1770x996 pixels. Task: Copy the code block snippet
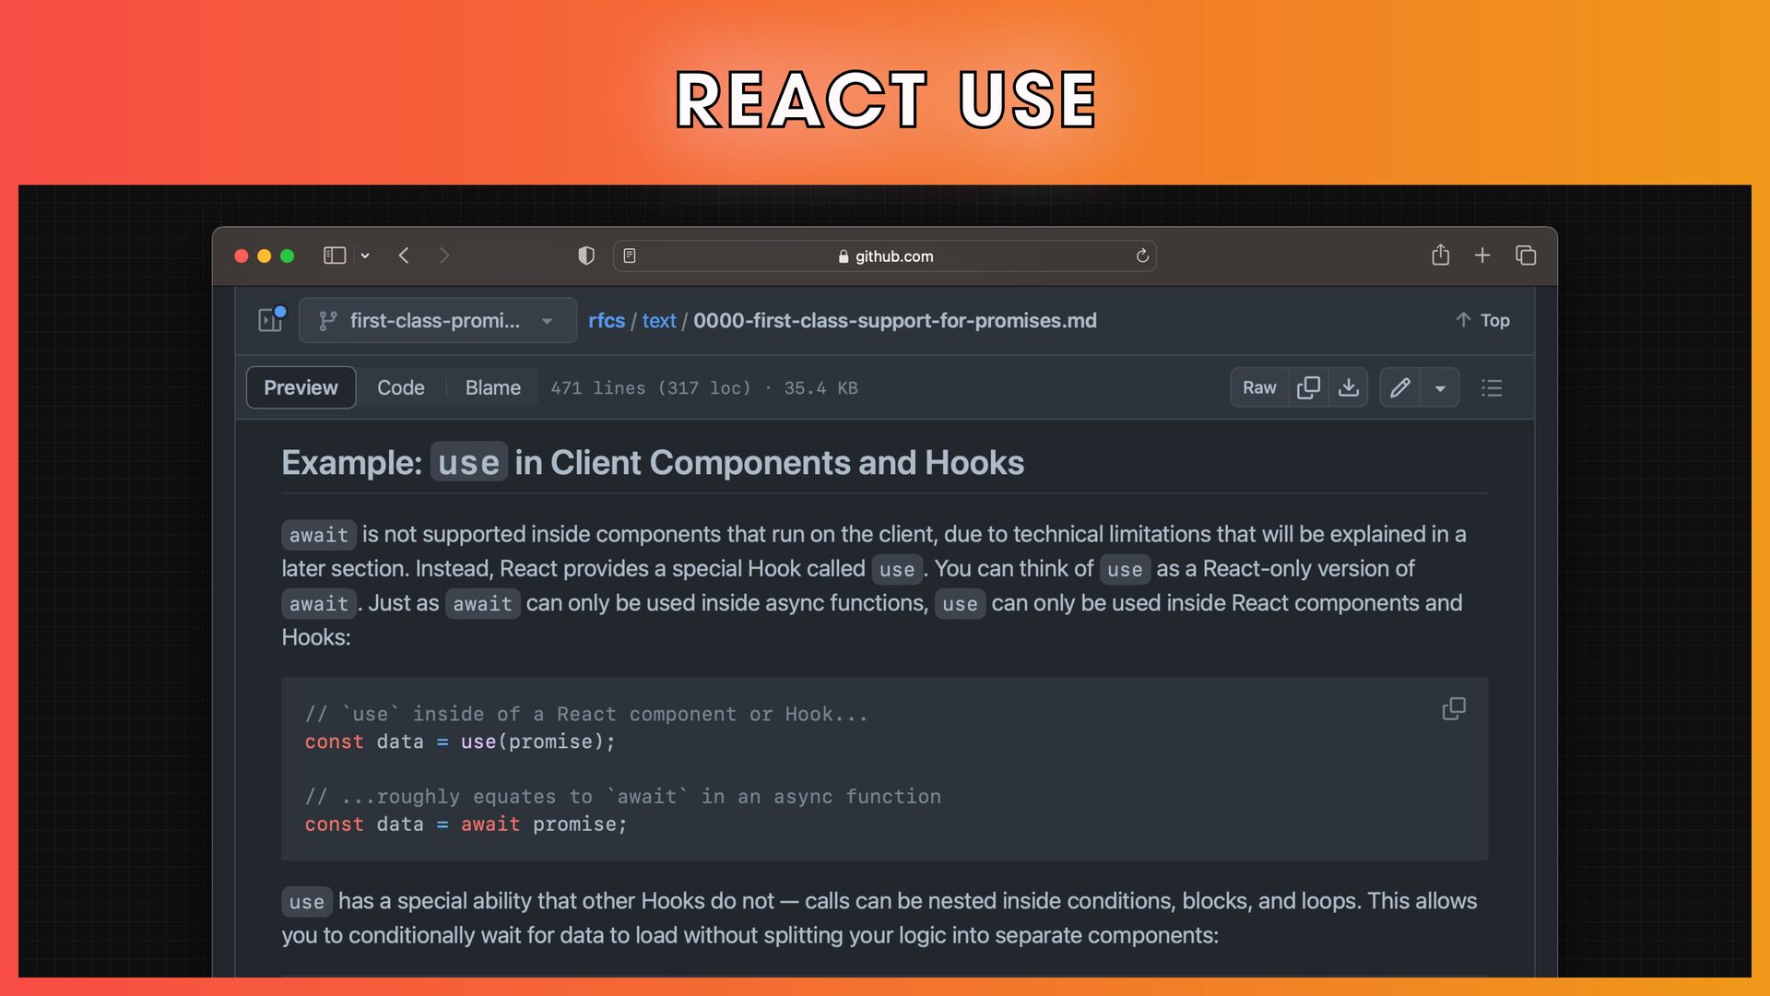pos(1454,708)
